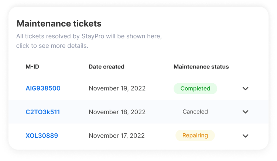Click the Canceled status label
Image resolution: width=277 pixels, height=161 pixels.
coord(195,112)
